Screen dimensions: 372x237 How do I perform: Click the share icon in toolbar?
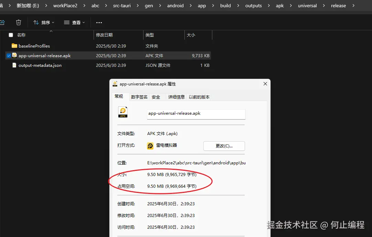click(x=2, y=22)
